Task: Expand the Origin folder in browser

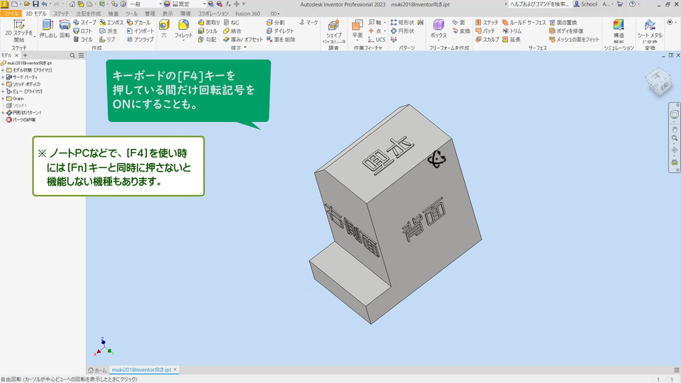Action: (3, 99)
